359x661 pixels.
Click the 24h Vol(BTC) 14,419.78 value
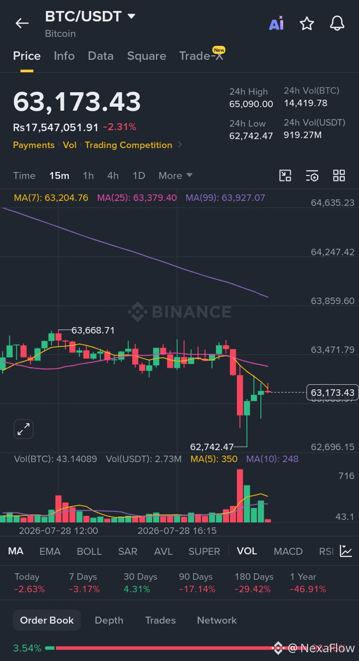click(x=306, y=103)
